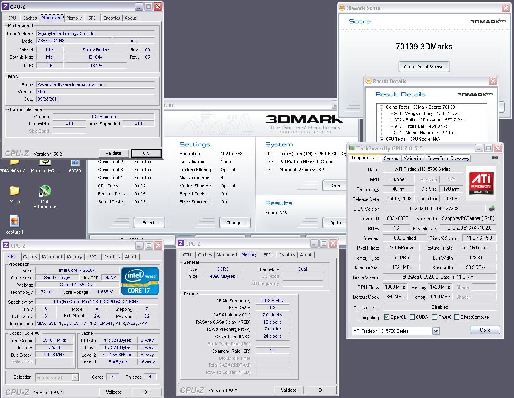Toggle the OpenCL checkbox in GPU-Z

[x=387, y=317]
